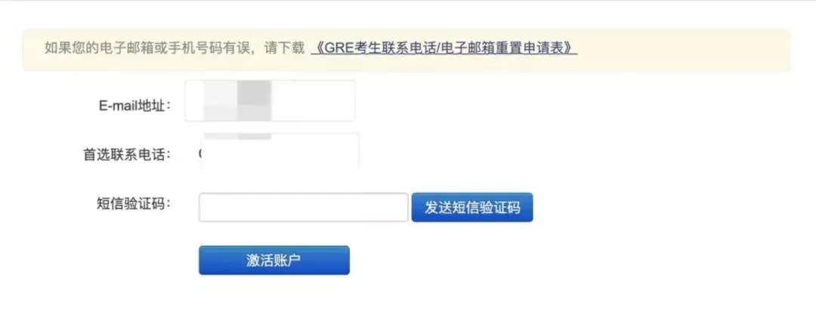Open the GRE考生联系电话/电子邮箱重置申请表 download link
Image resolution: width=816 pixels, height=310 pixels.
[444, 48]
